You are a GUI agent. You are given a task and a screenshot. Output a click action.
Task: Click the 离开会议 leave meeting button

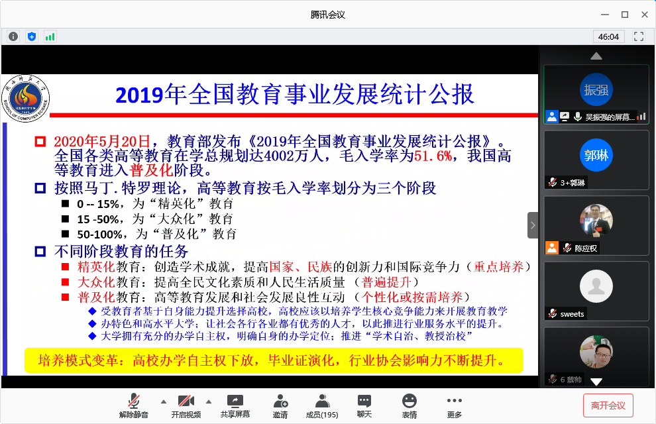tap(608, 405)
